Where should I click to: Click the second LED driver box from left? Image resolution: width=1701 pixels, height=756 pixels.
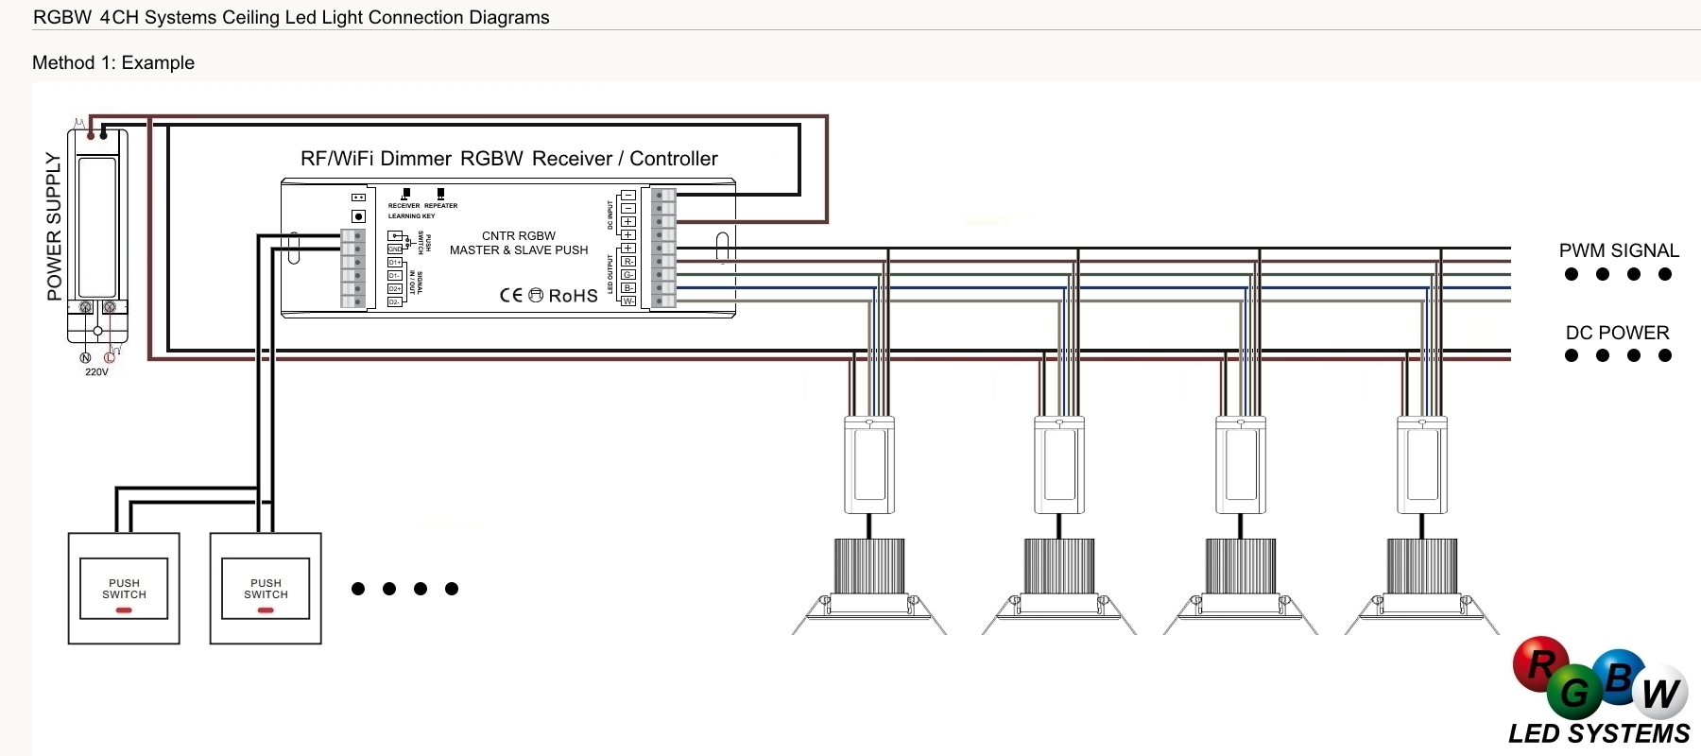coord(1058,465)
